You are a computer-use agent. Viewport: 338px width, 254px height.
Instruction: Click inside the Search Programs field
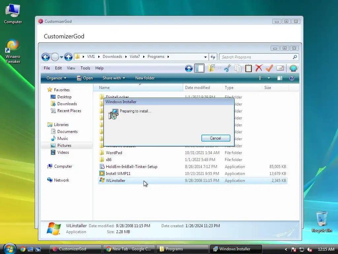[256, 57]
